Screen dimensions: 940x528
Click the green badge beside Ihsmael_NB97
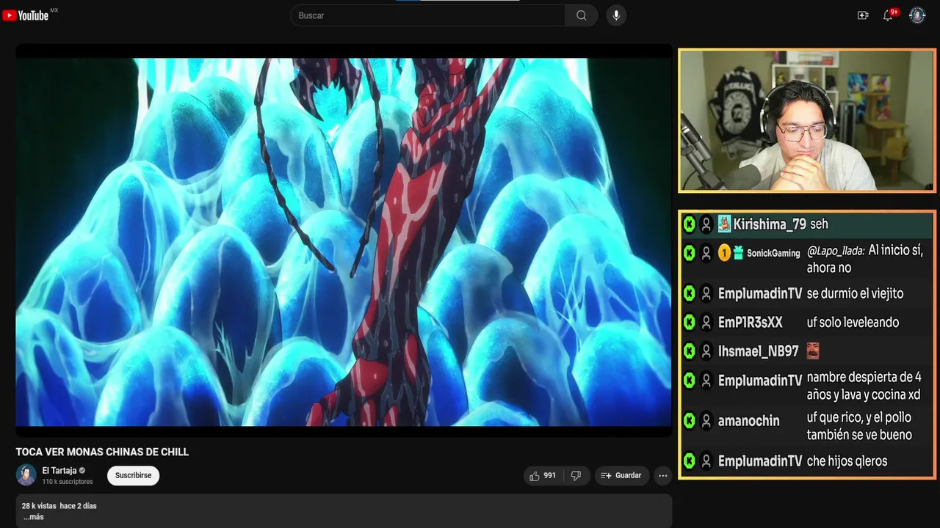689,351
